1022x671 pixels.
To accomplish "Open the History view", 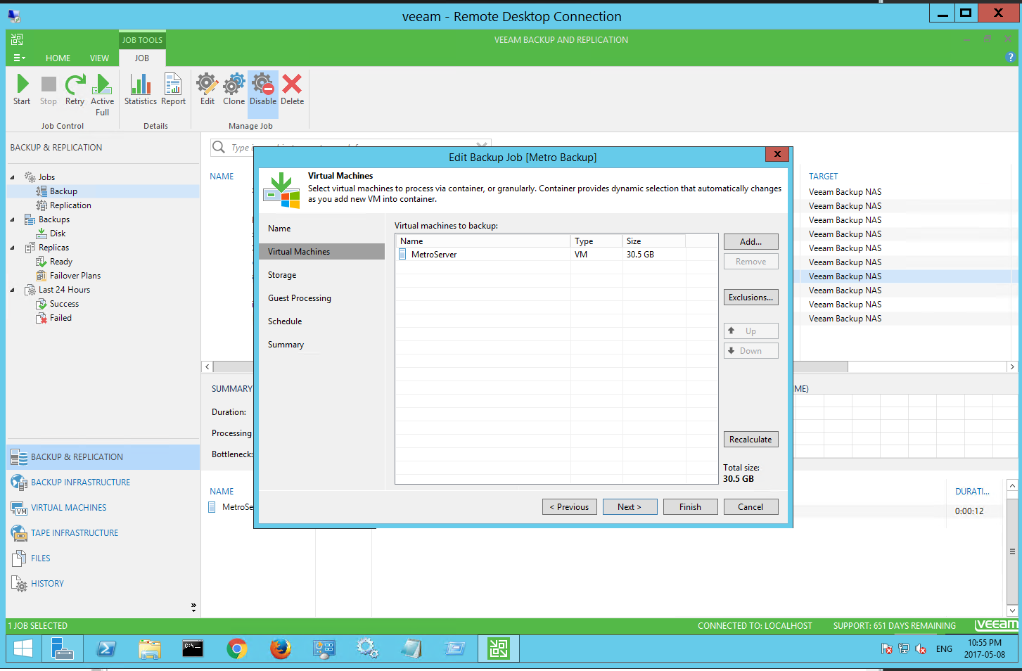I will pos(103,584).
